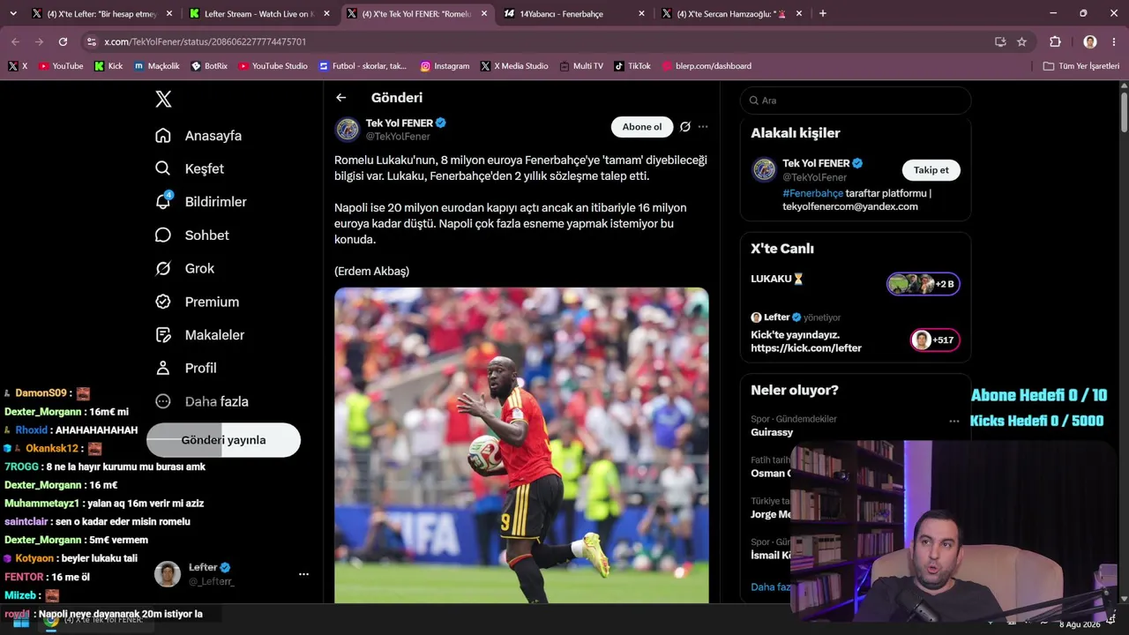Open Lefter account switcher three-dot menu
The height and width of the screenshot is (635, 1129).
(x=303, y=574)
